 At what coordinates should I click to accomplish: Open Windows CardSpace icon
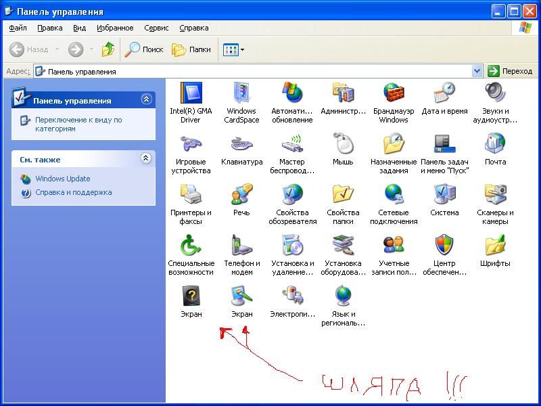point(241,93)
